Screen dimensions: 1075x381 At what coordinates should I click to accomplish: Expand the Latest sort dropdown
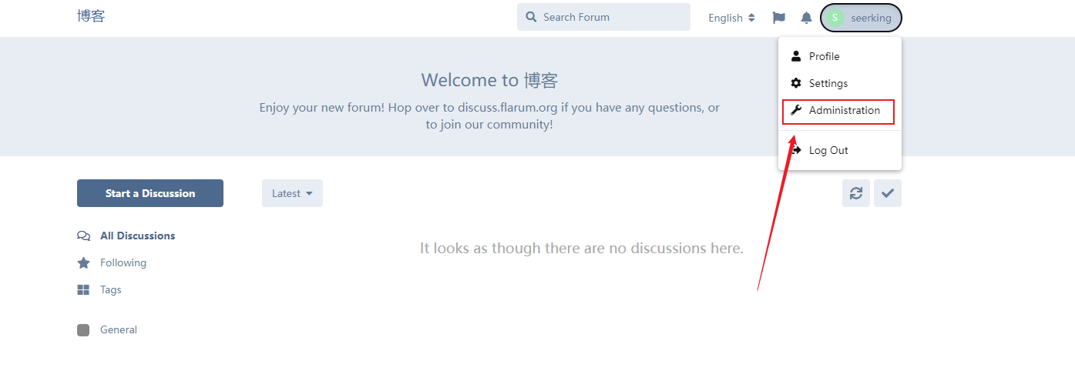292,193
